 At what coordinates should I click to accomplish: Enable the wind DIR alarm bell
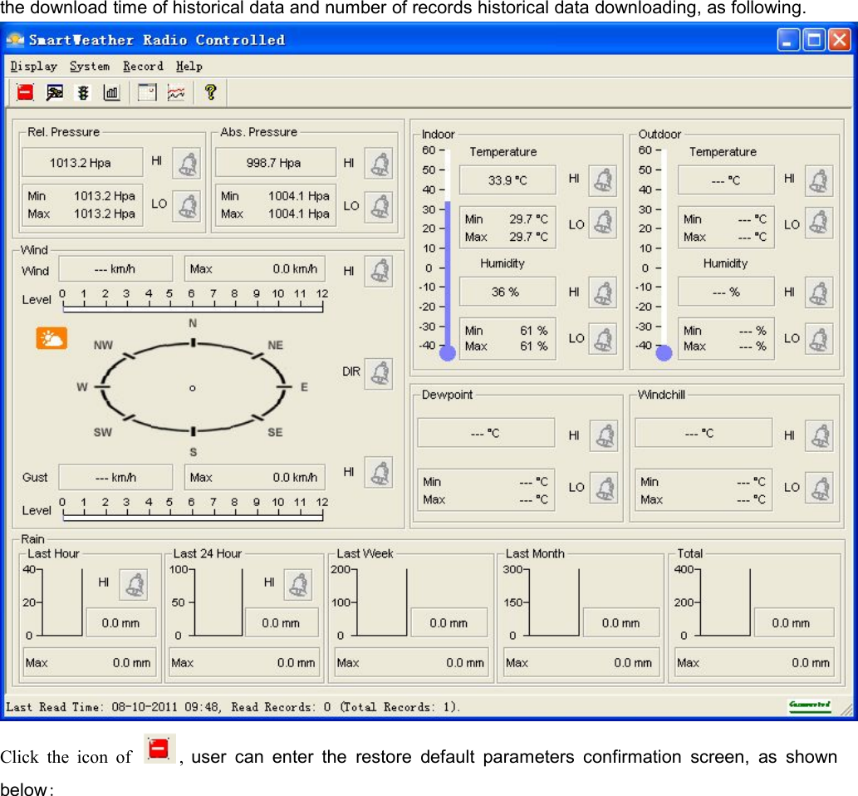379,373
